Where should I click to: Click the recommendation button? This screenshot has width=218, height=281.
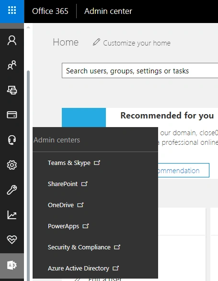pos(184,170)
